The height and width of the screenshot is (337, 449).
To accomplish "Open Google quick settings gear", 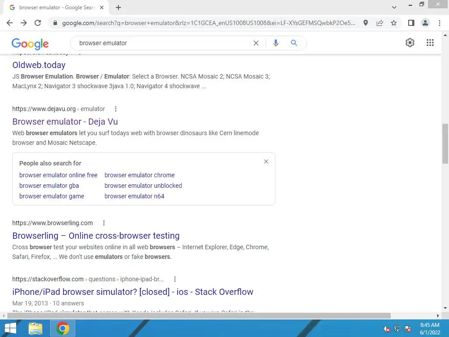I will coord(410,43).
